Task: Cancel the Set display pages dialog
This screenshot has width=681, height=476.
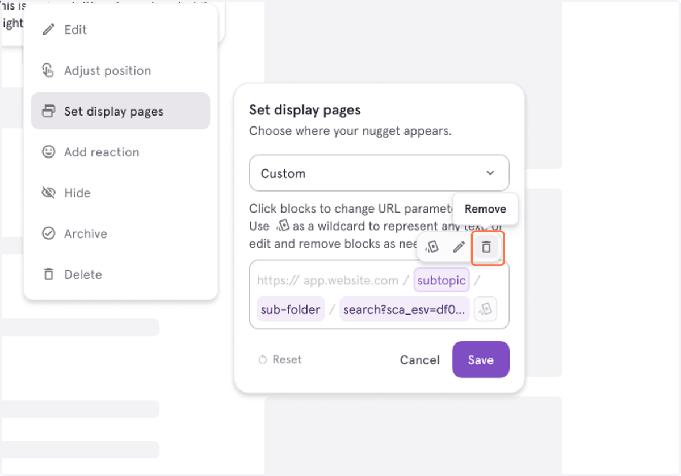Action: (419, 360)
